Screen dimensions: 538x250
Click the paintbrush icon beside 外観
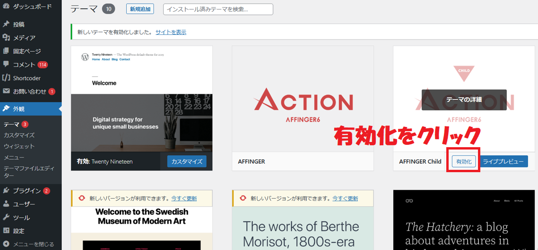point(6,109)
